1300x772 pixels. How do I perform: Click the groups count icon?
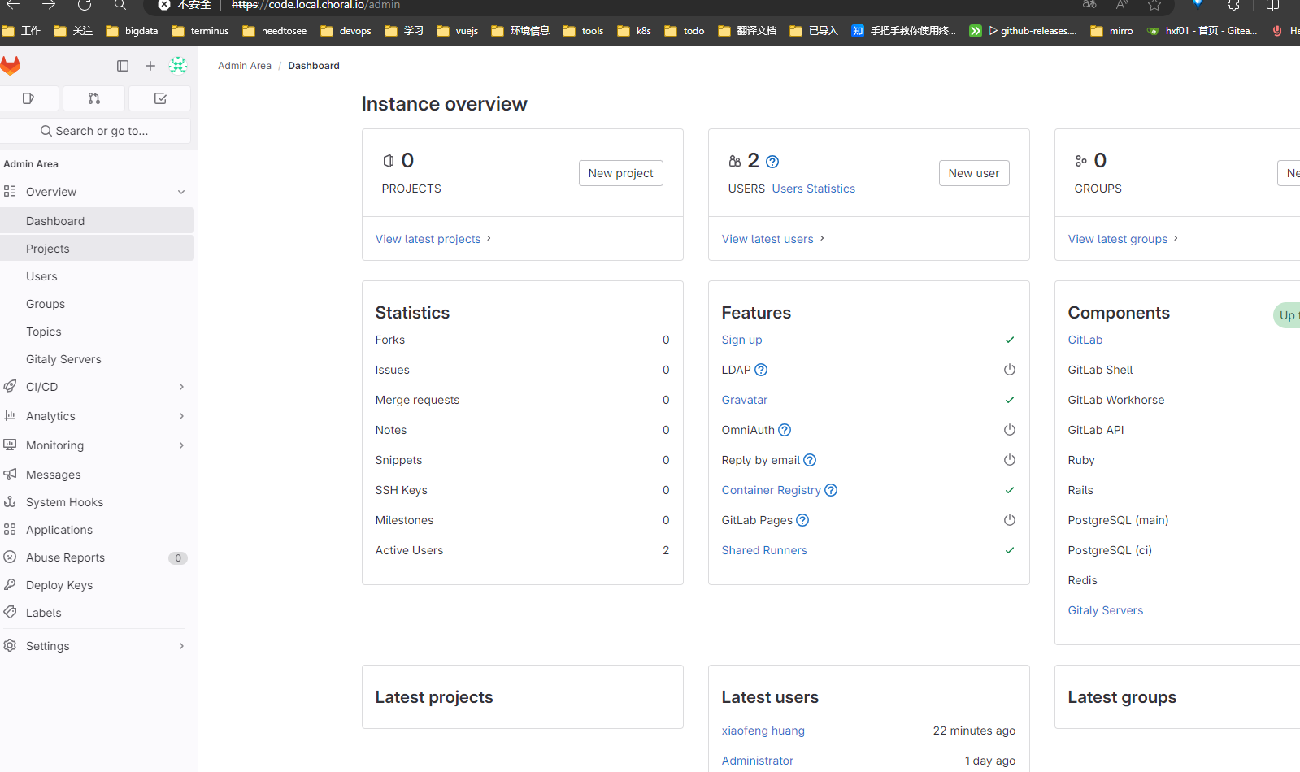pyautogui.click(x=1081, y=161)
